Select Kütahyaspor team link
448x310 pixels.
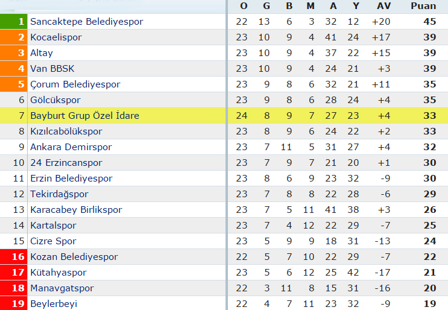pyautogui.click(x=58, y=273)
